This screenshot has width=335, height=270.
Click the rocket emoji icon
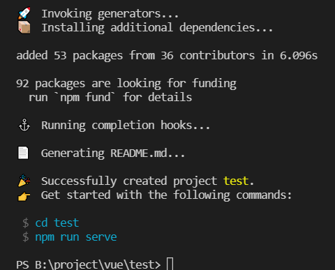click(24, 13)
